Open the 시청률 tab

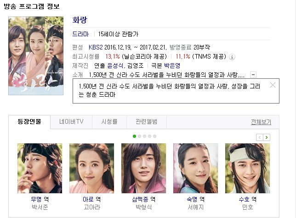(x=109, y=122)
